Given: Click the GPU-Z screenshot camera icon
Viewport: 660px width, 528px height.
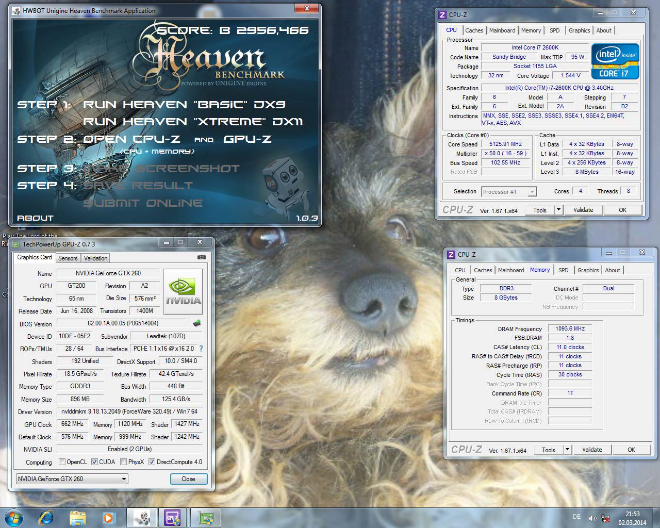Looking at the screenshot, I should 202,257.
